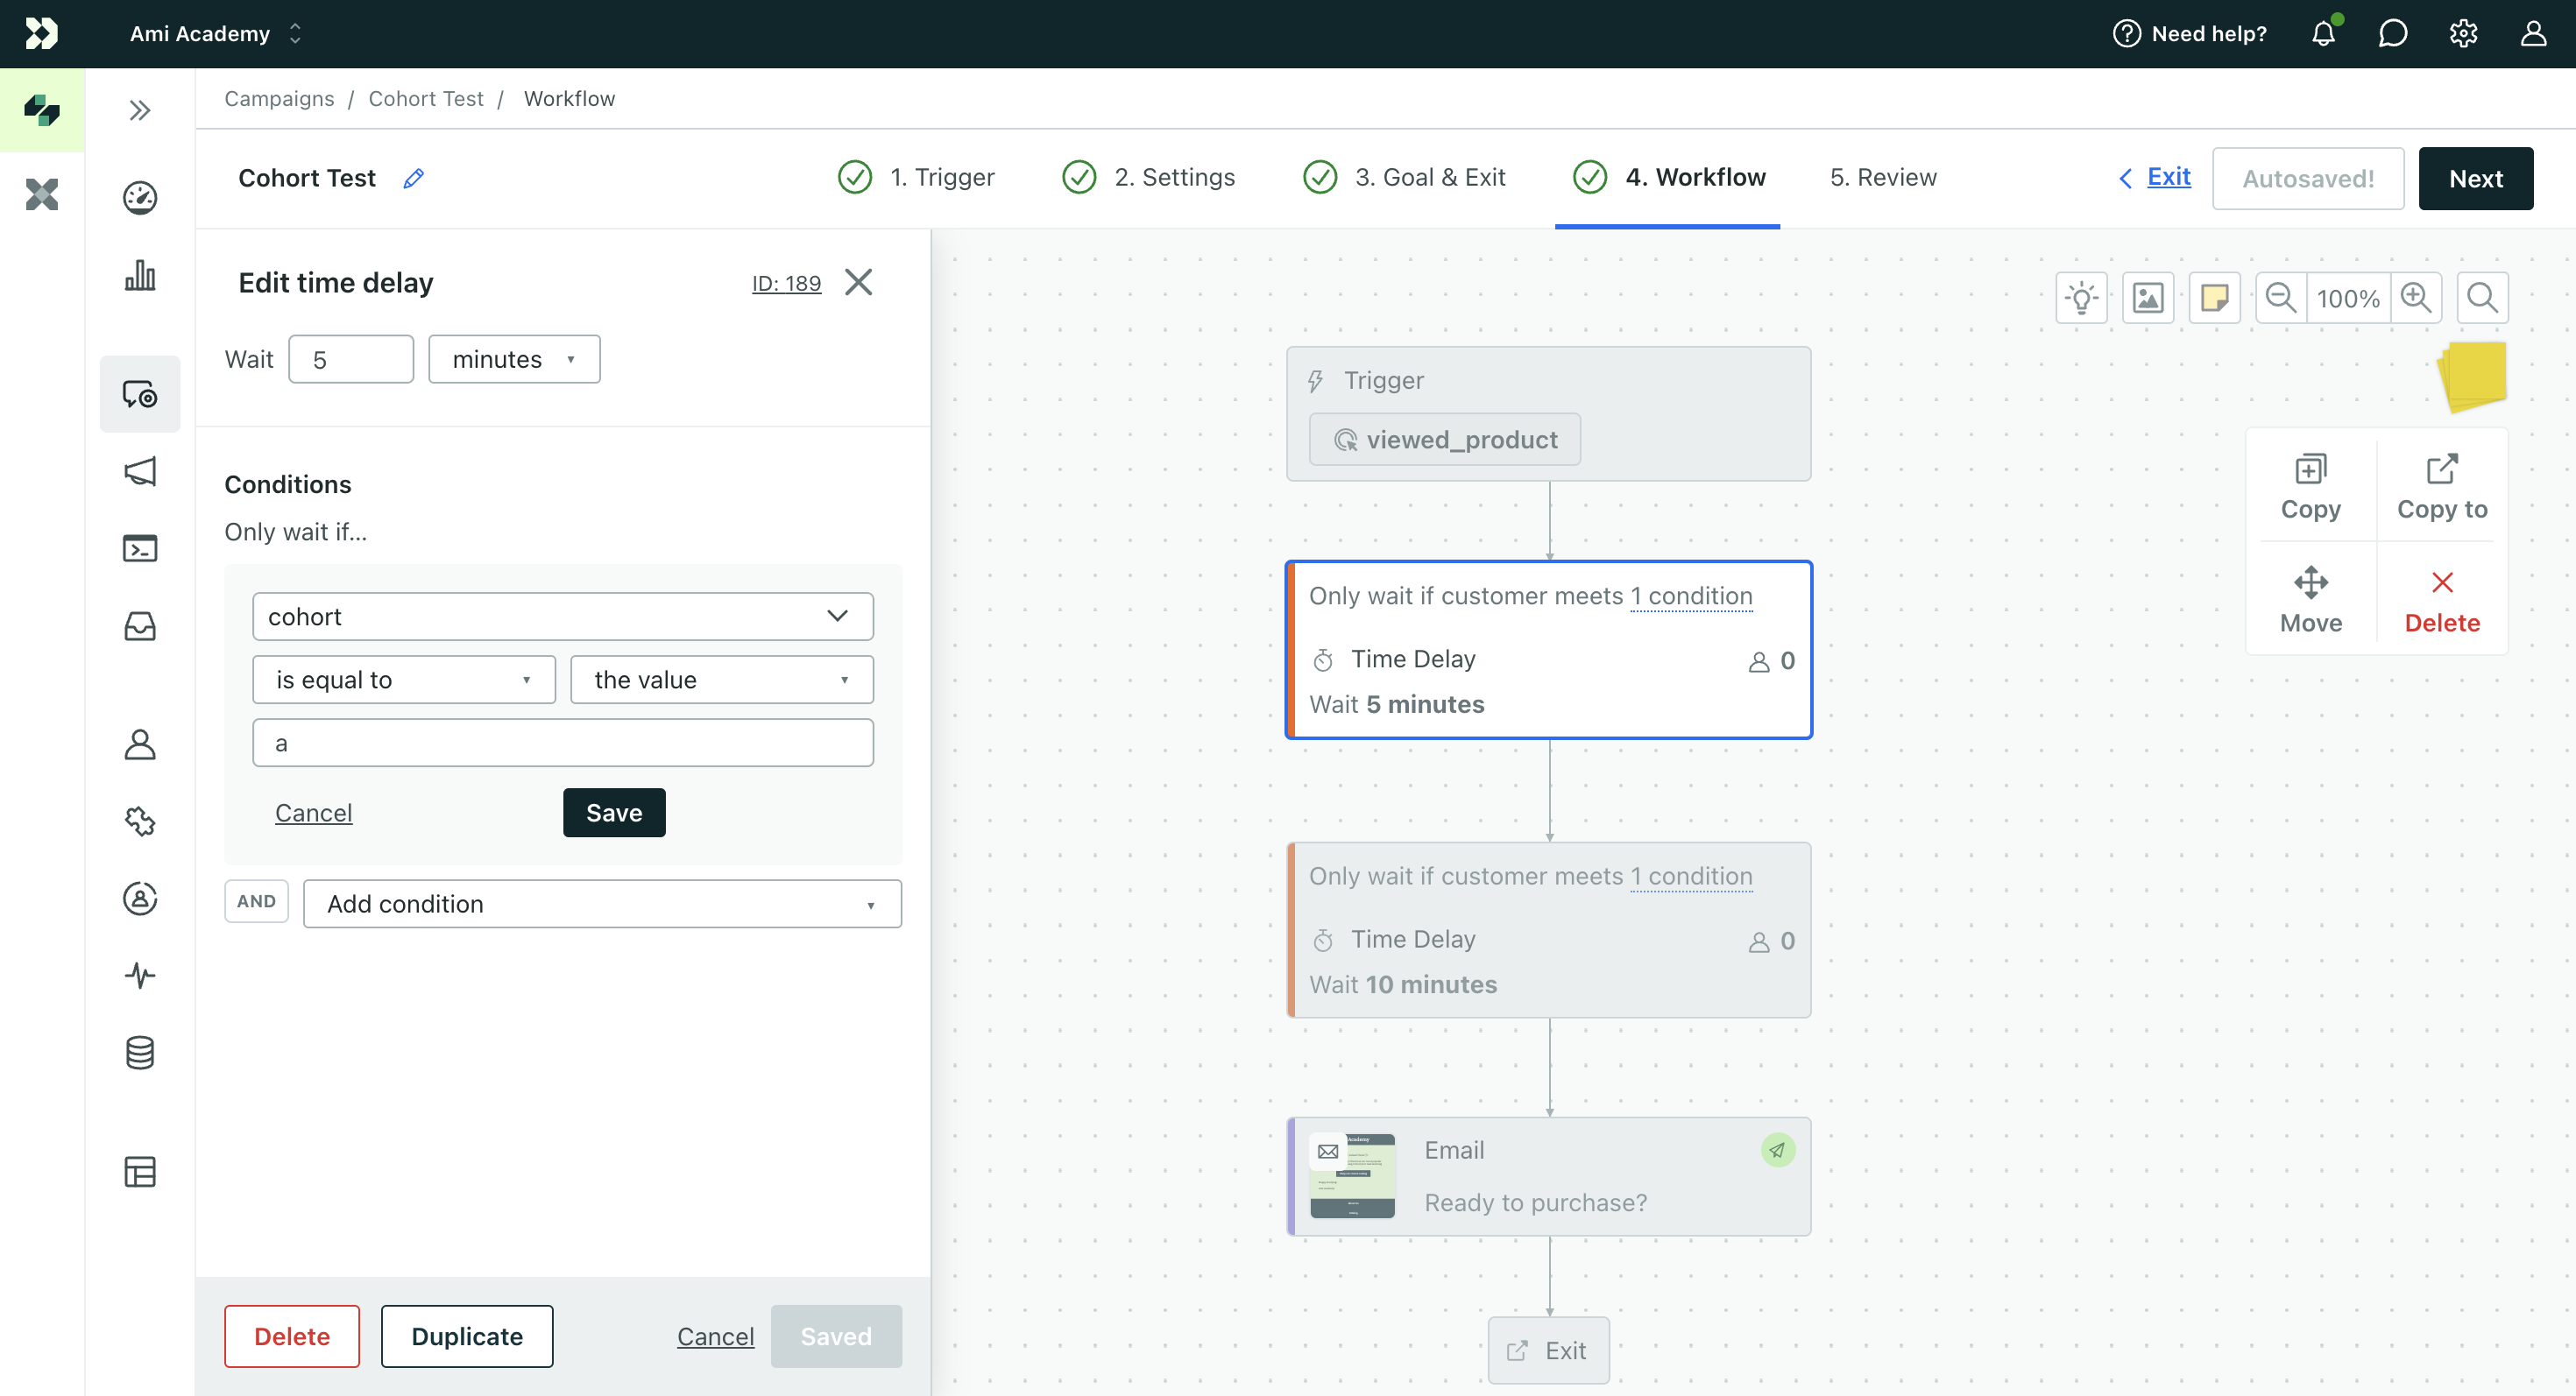Click Need help? link
Screen dimensions: 2576x1396
[2190, 34]
